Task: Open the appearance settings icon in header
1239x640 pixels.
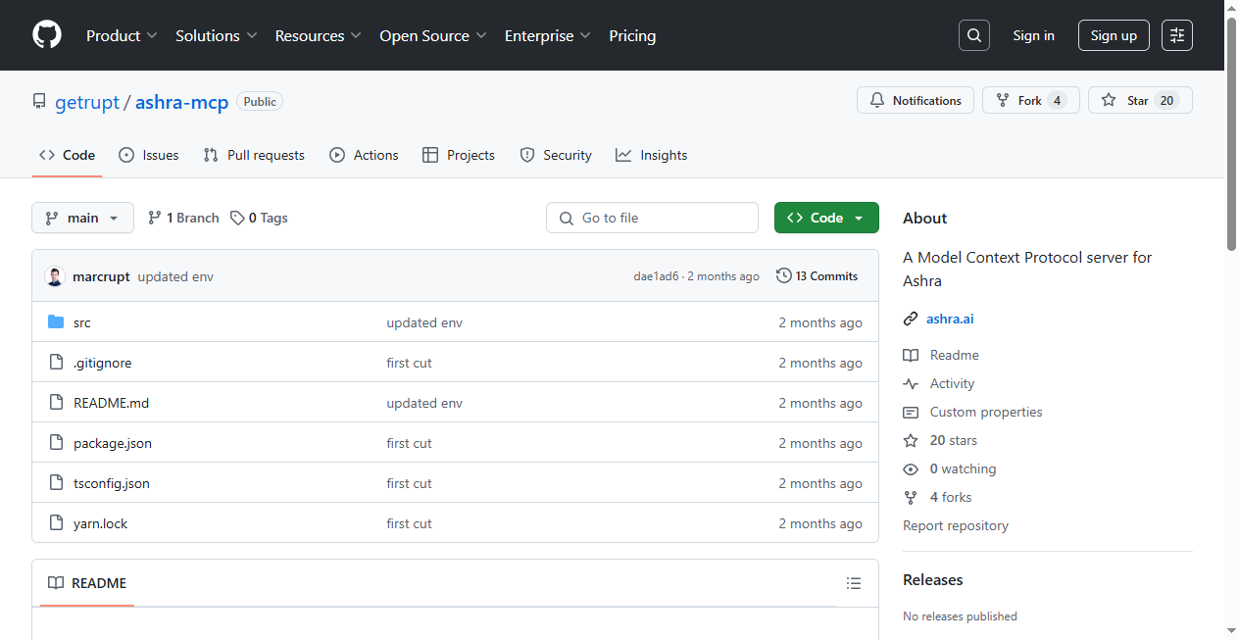Action: (x=1177, y=35)
